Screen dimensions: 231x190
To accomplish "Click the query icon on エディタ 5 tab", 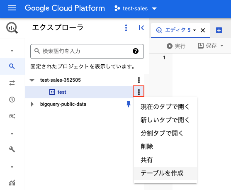I will pyautogui.click(x=159, y=30).
